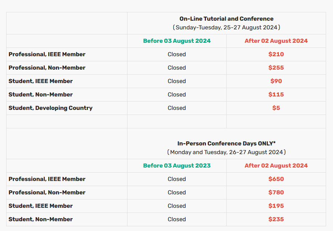Click the Sunday-Tuesday, 25-27 August 2024 date text

(x=226, y=27)
